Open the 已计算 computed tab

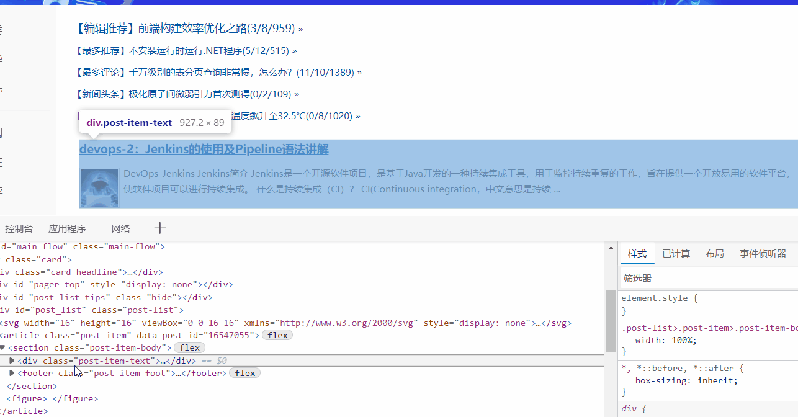[676, 253]
